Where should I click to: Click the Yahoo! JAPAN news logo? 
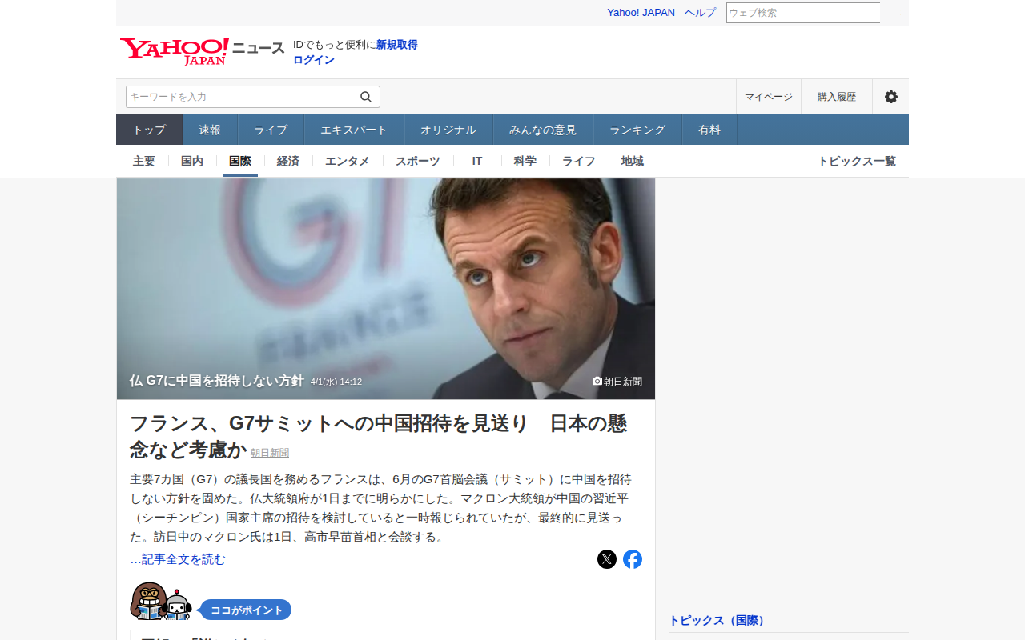pyautogui.click(x=203, y=51)
